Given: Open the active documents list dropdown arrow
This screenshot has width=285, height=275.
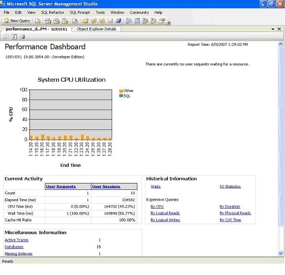Looking at the screenshot, I should pyautogui.click(x=273, y=29).
